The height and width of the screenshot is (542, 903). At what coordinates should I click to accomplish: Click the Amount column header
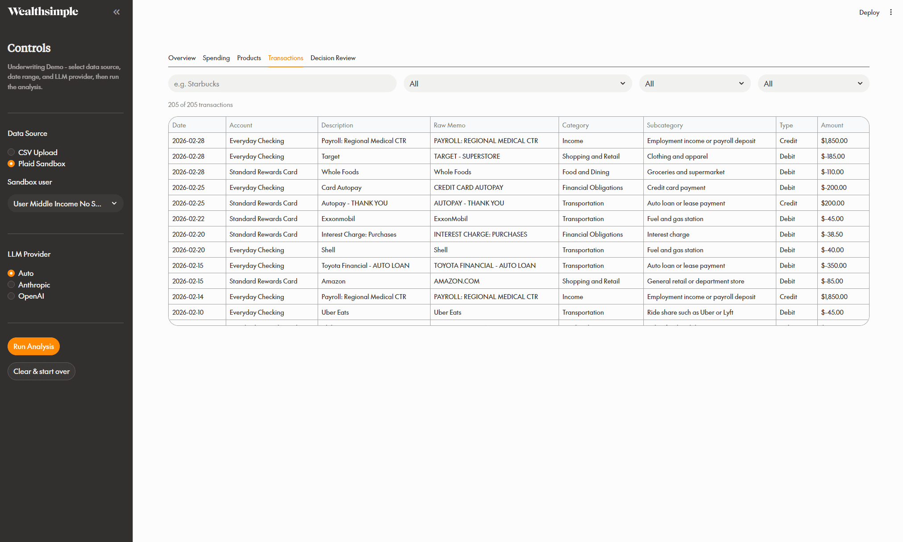click(x=843, y=125)
